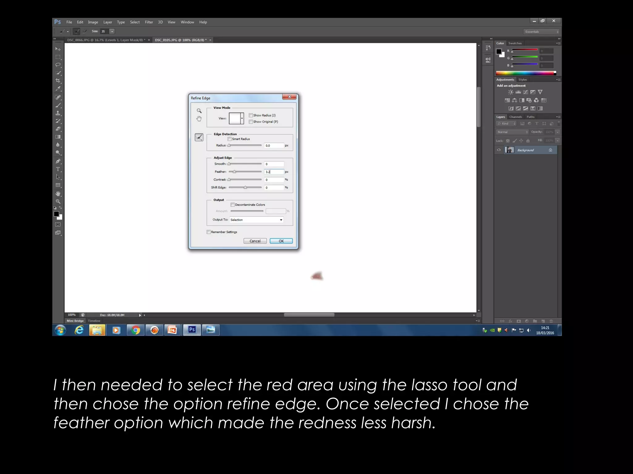Select the Dodge tool
The width and height of the screenshot is (633, 474).
[58, 153]
